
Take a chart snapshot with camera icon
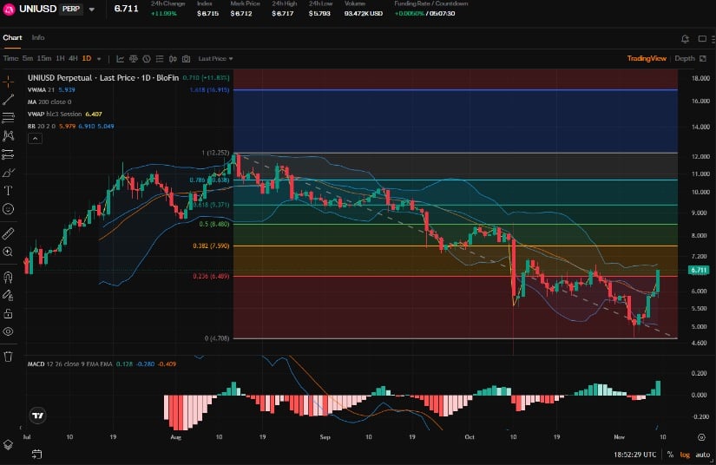[186, 59]
